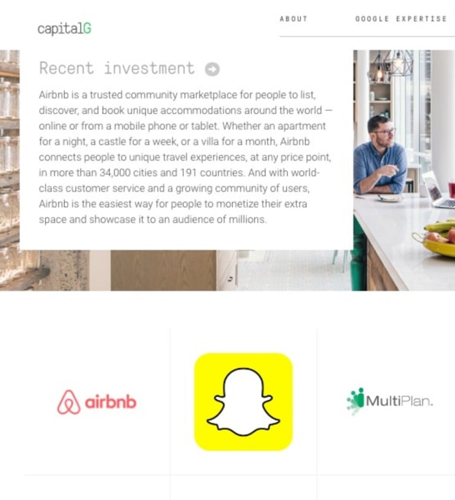455x500 pixels.
Task: Click the wooden cabinet in background image
Action: pos(163,270)
